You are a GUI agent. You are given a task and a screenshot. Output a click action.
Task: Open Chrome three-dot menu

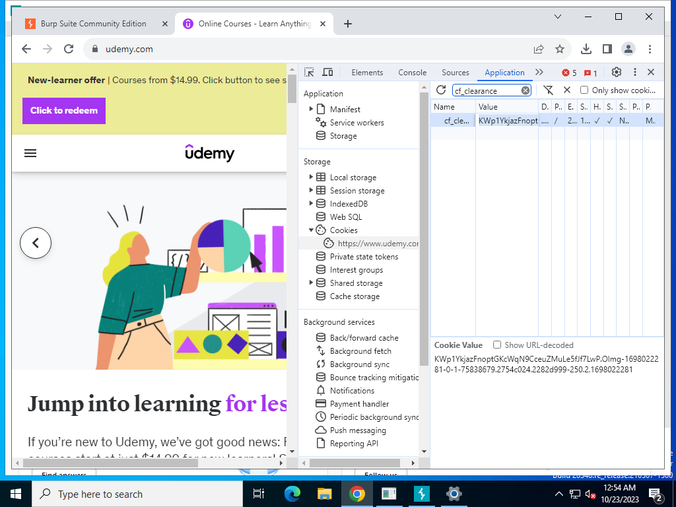pyautogui.click(x=650, y=49)
